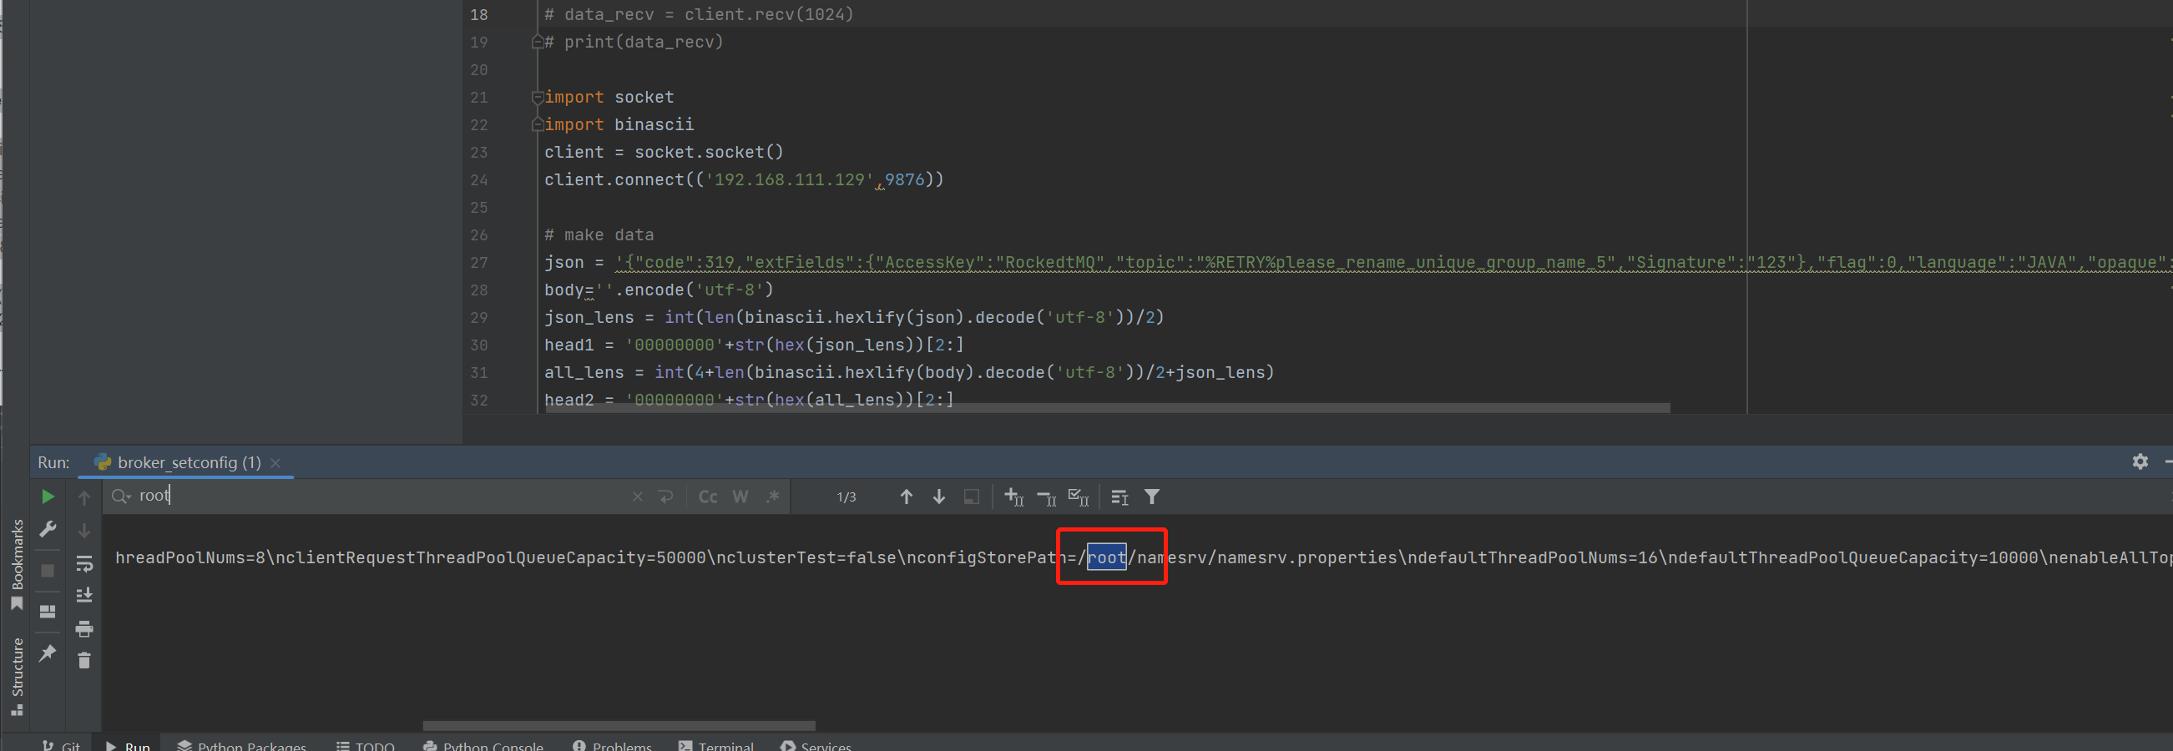Click the stop process square icon
The height and width of the screenshot is (751, 2173).
click(x=48, y=571)
